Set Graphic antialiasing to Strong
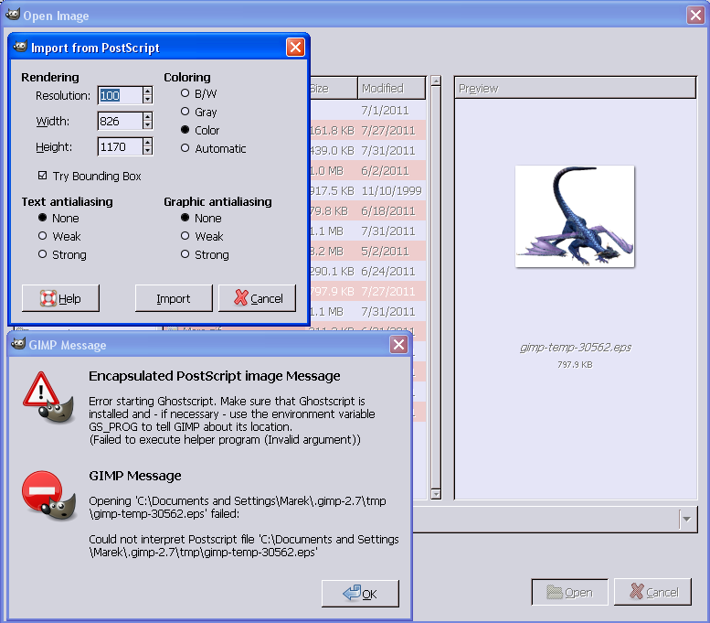The image size is (710, 623). coord(205,255)
